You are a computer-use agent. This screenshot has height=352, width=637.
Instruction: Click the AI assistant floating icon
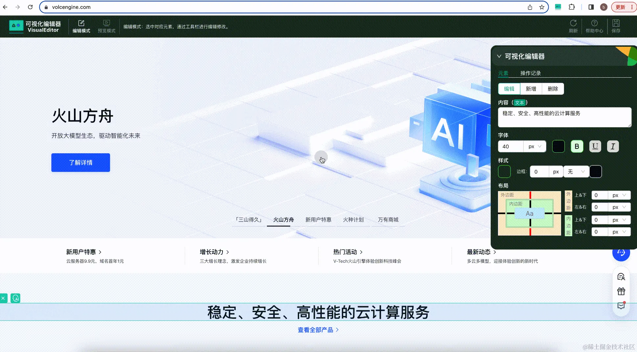click(x=621, y=253)
